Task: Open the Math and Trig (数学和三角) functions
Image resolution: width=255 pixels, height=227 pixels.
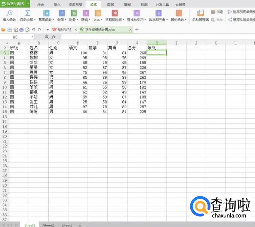Action: click(158, 16)
